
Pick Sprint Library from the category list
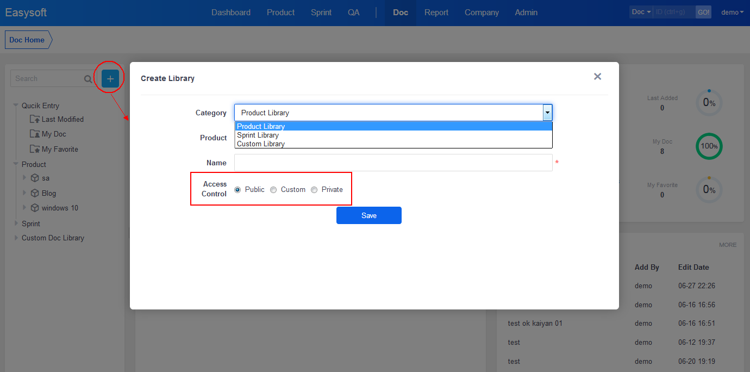(x=258, y=135)
